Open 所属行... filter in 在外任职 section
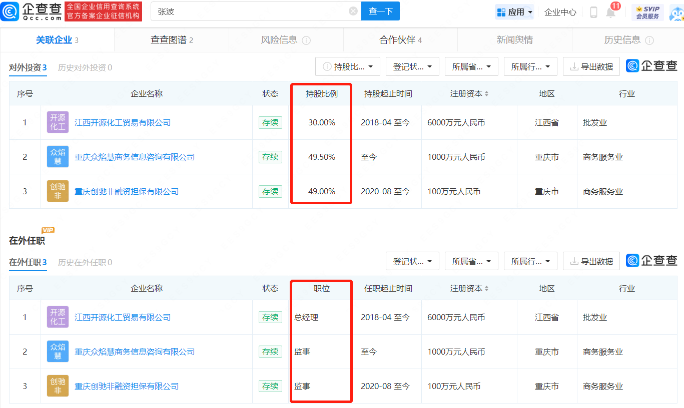 tap(530, 261)
